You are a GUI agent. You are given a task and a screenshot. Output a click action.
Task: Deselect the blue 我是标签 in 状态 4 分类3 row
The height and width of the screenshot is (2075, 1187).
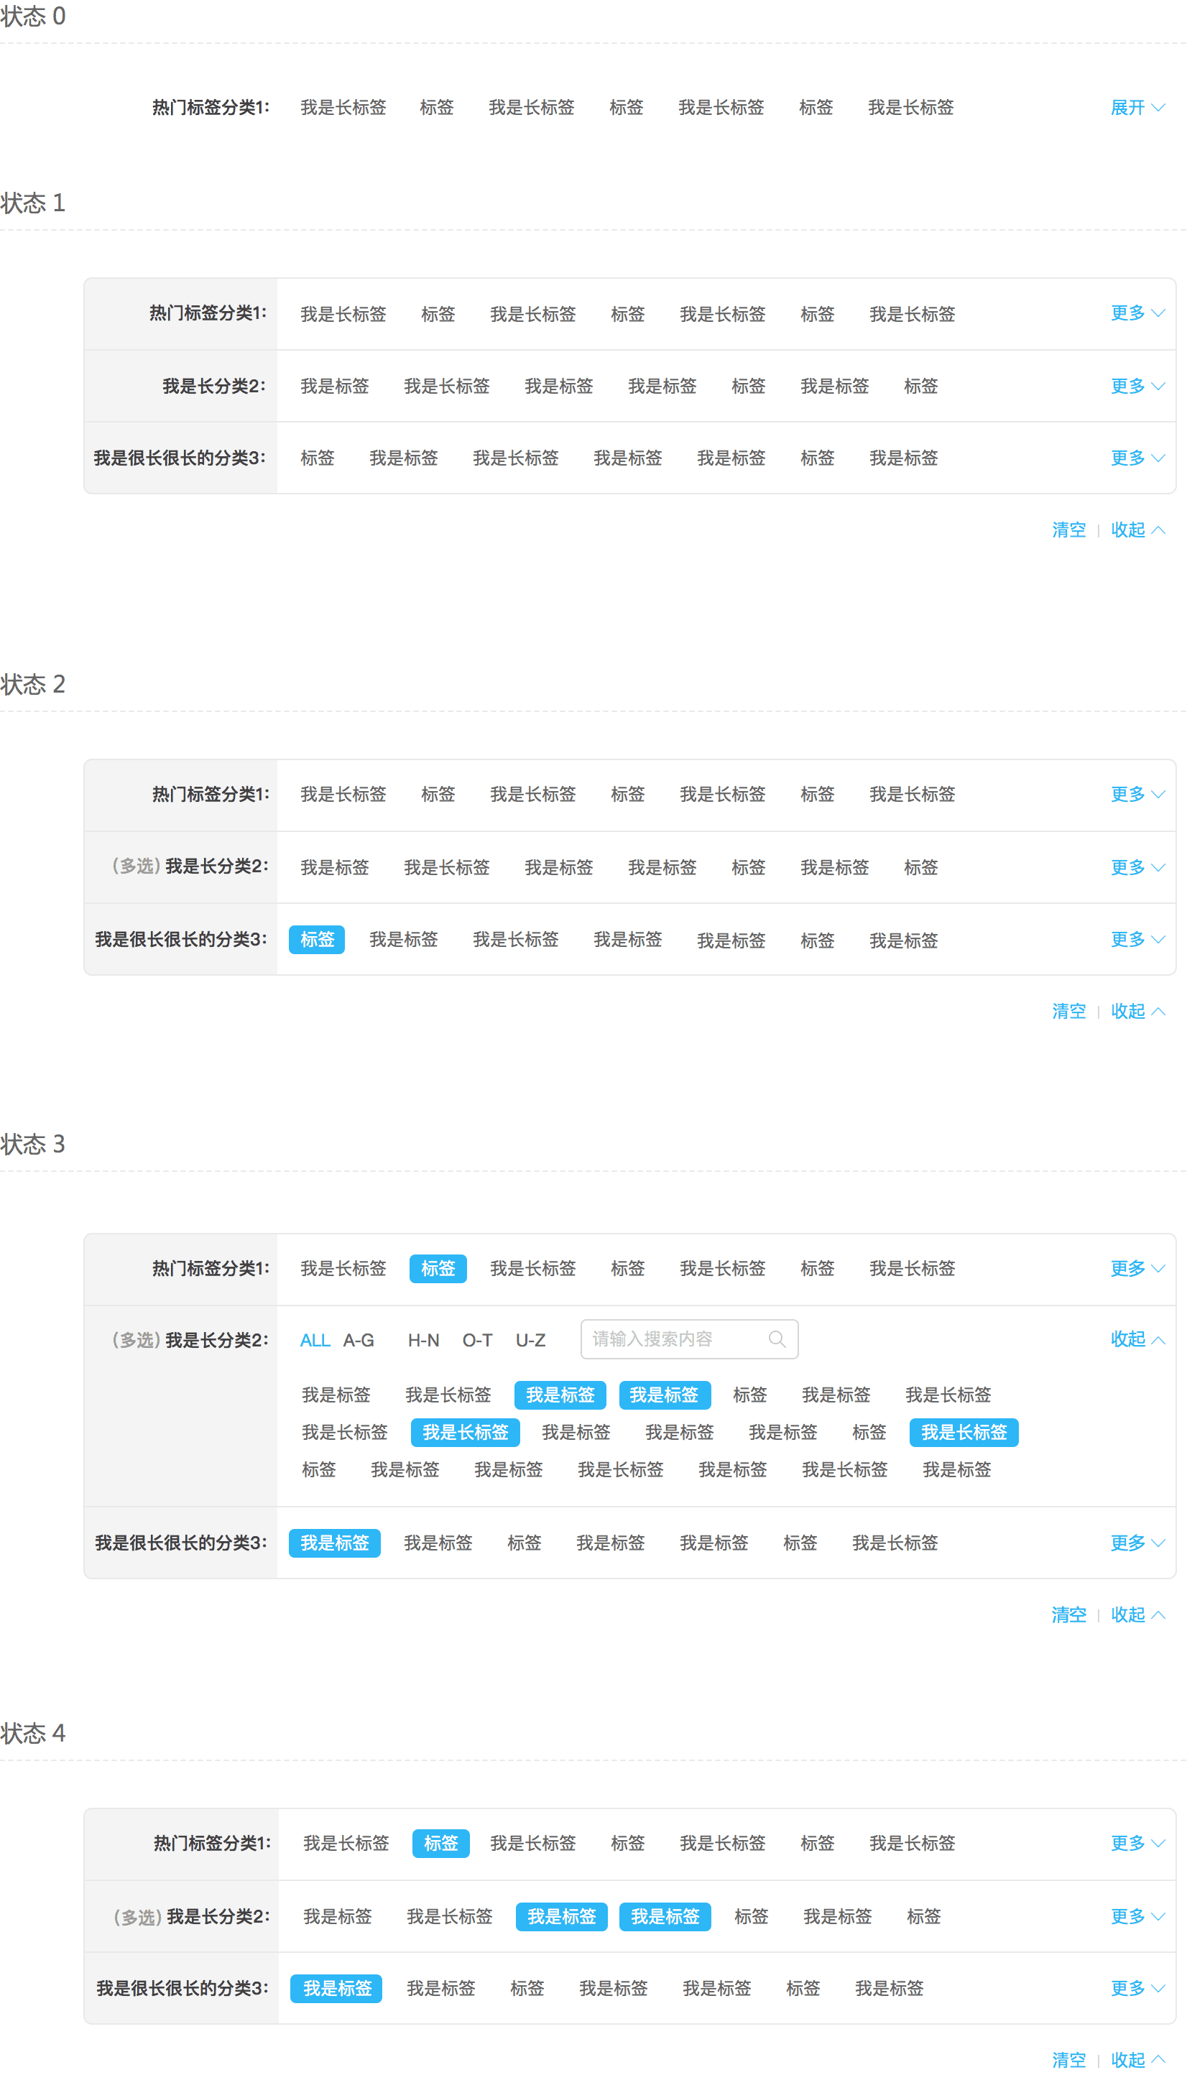(337, 1989)
